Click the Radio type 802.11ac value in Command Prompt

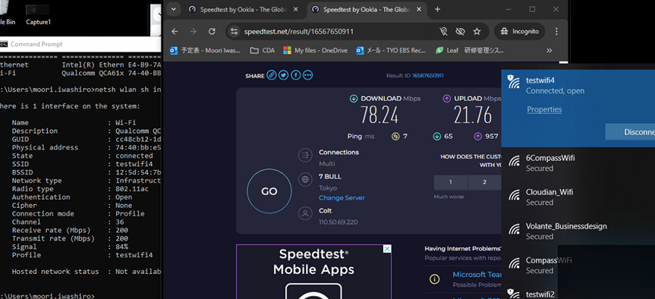132,189
